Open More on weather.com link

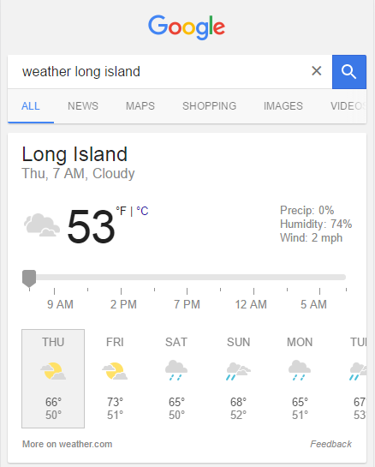68,444
